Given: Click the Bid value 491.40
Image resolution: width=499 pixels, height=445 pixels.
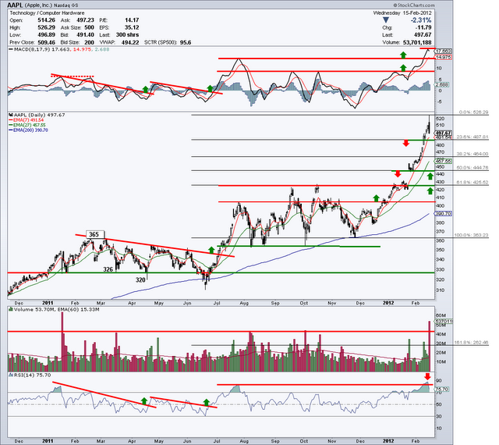Looking at the screenshot, I should click(85, 35).
